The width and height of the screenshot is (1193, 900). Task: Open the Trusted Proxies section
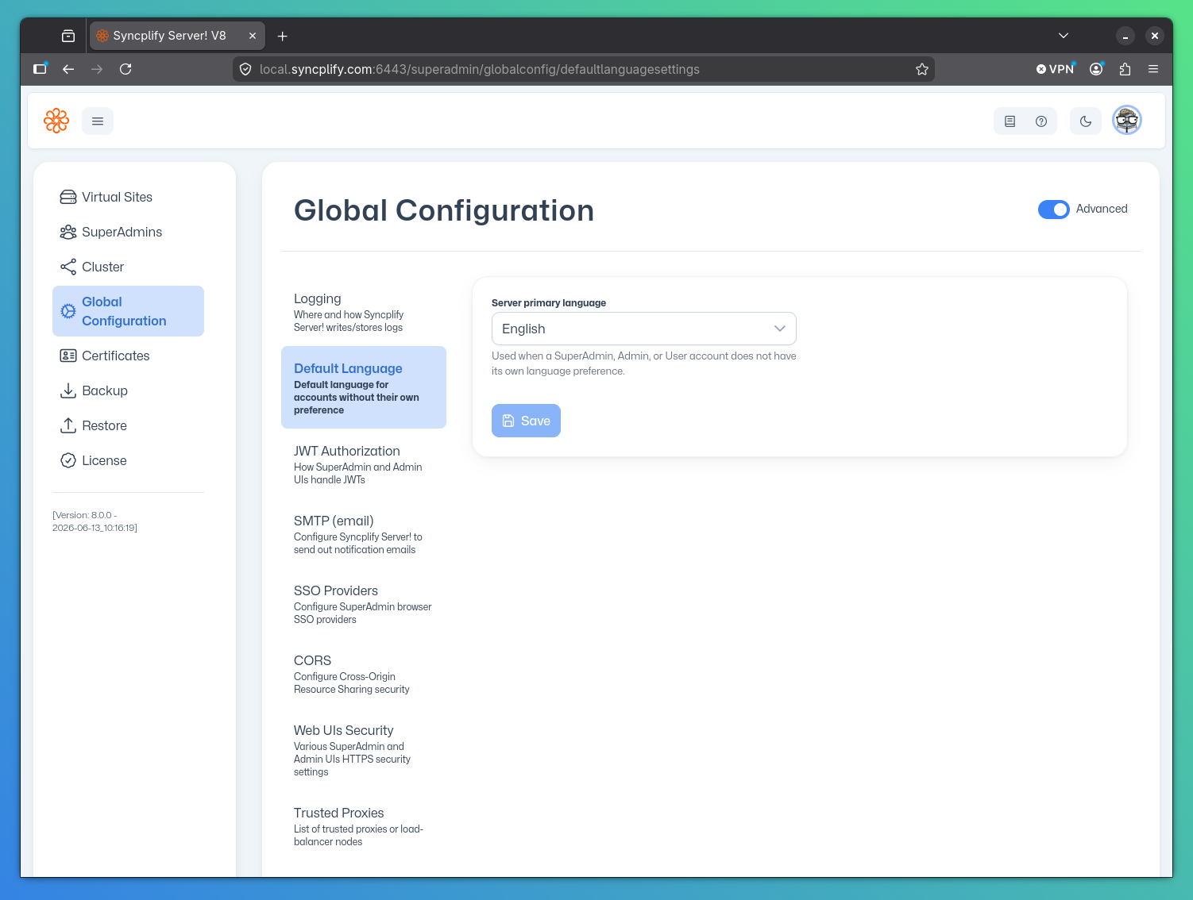pyautogui.click(x=364, y=826)
